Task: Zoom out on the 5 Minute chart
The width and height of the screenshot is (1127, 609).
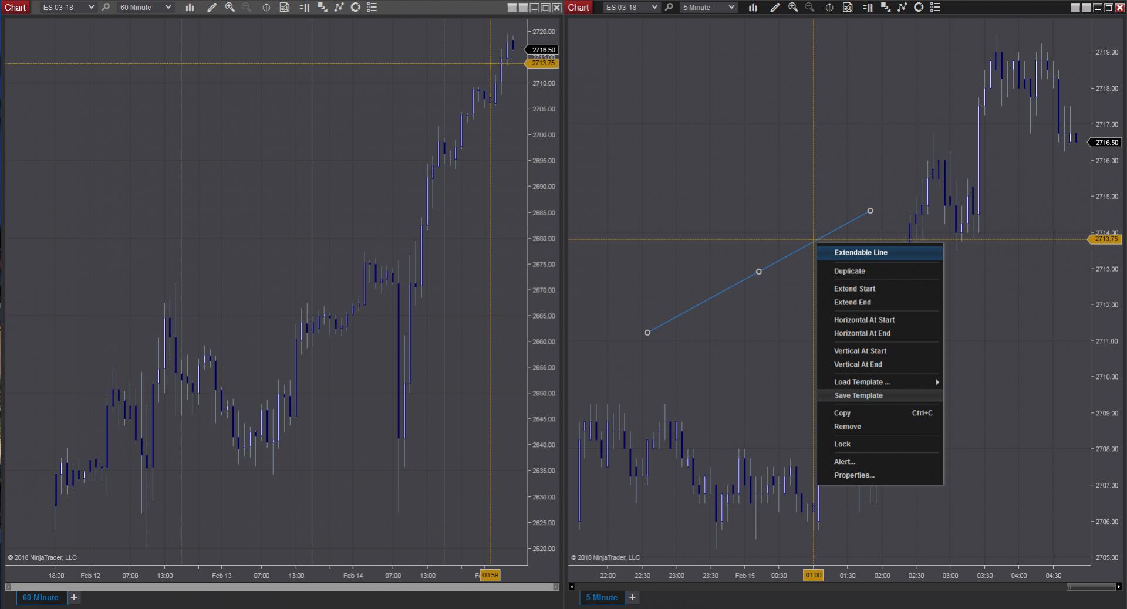Action: coord(810,8)
